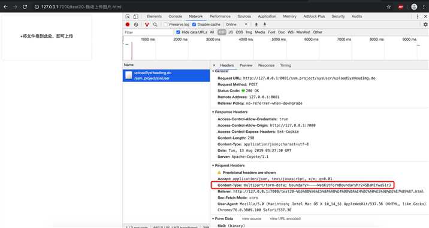The width and height of the screenshot is (429, 228).
Task: Focus the network Filter input field
Action: tap(148, 32)
